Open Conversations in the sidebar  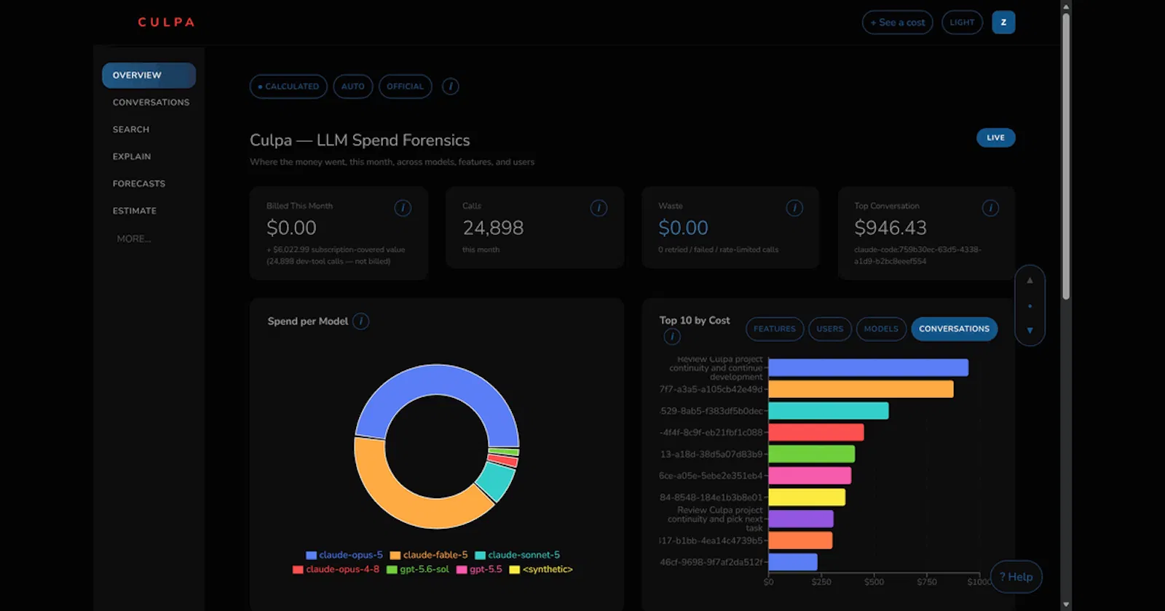click(x=151, y=103)
